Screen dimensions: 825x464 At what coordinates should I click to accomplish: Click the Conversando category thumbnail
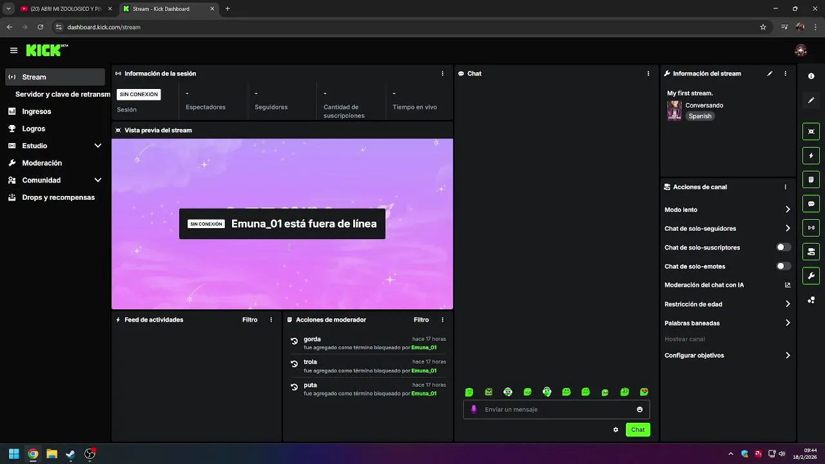674,110
